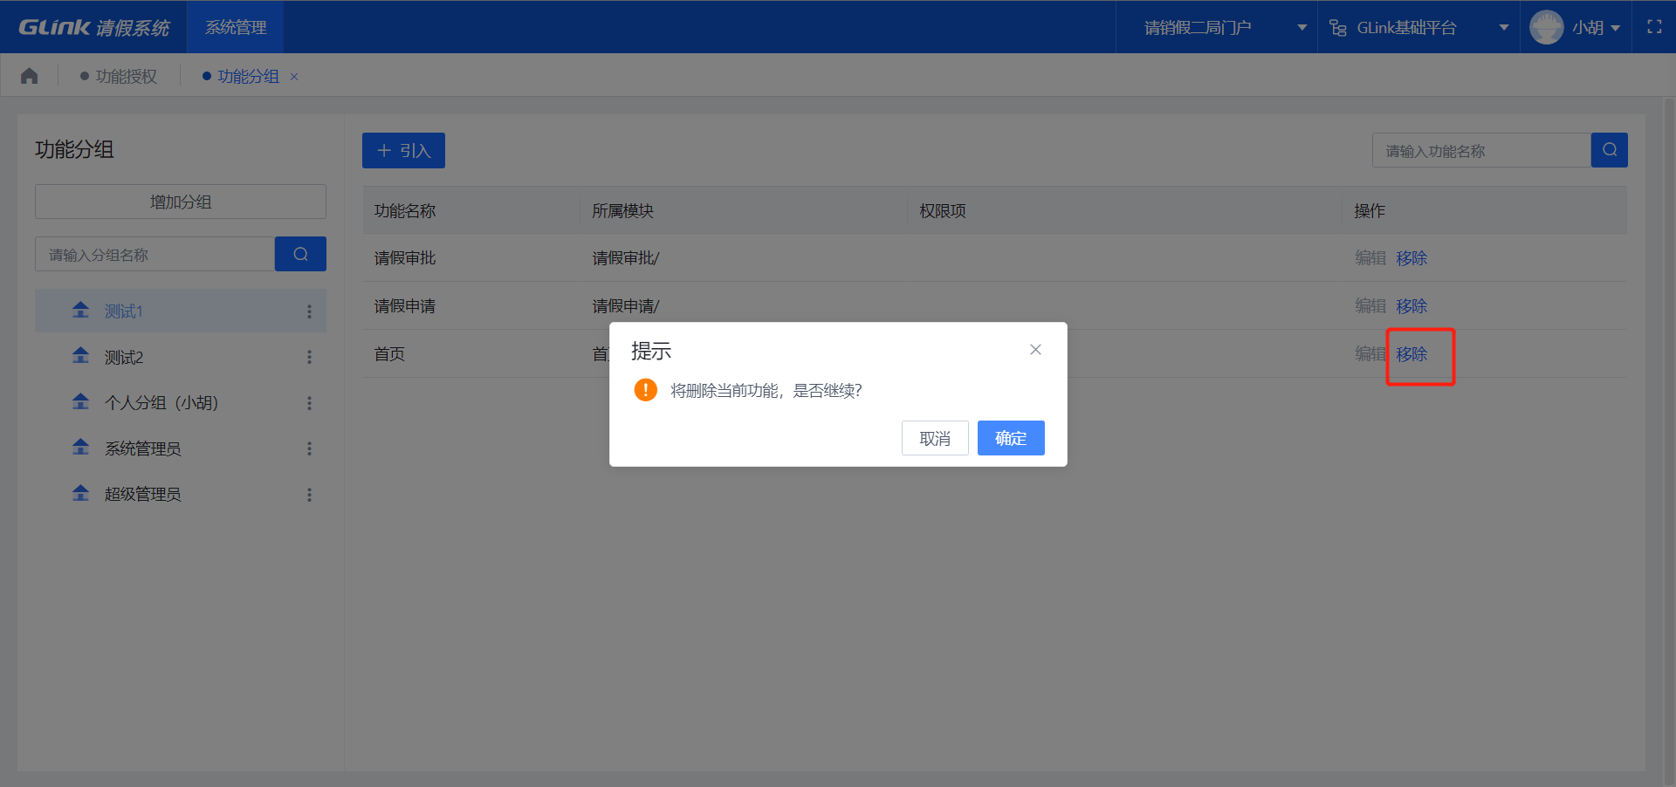Close the 功能分组 tab with its x
The image size is (1676, 787).
tap(294, 77)
